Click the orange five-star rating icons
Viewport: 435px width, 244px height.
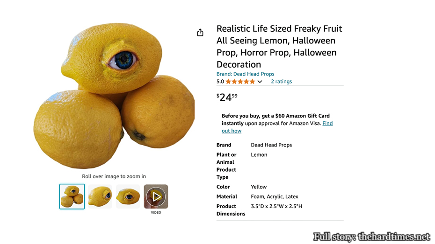click(x=240, y=82)
